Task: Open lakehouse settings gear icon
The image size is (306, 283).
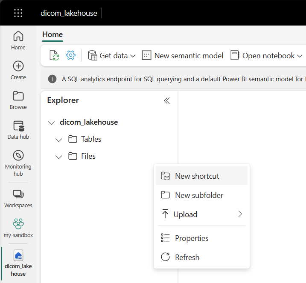Action: [70, 55]
